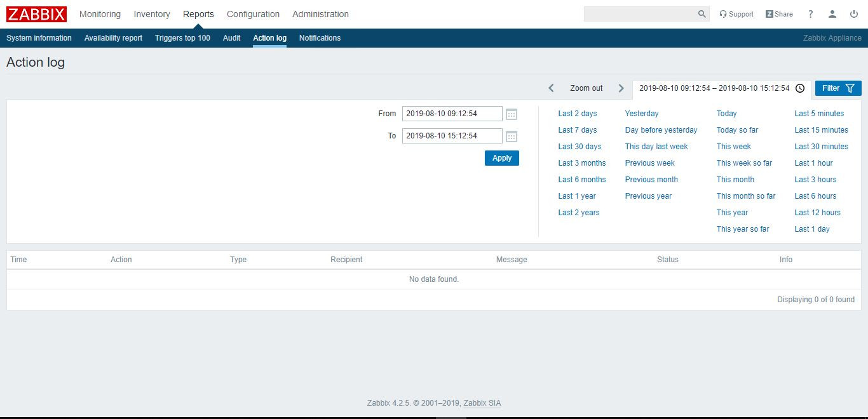The height and width of the screenshot is (419, 868).
Task: Click inside the From date input field
Action: (x=452, y=114)
